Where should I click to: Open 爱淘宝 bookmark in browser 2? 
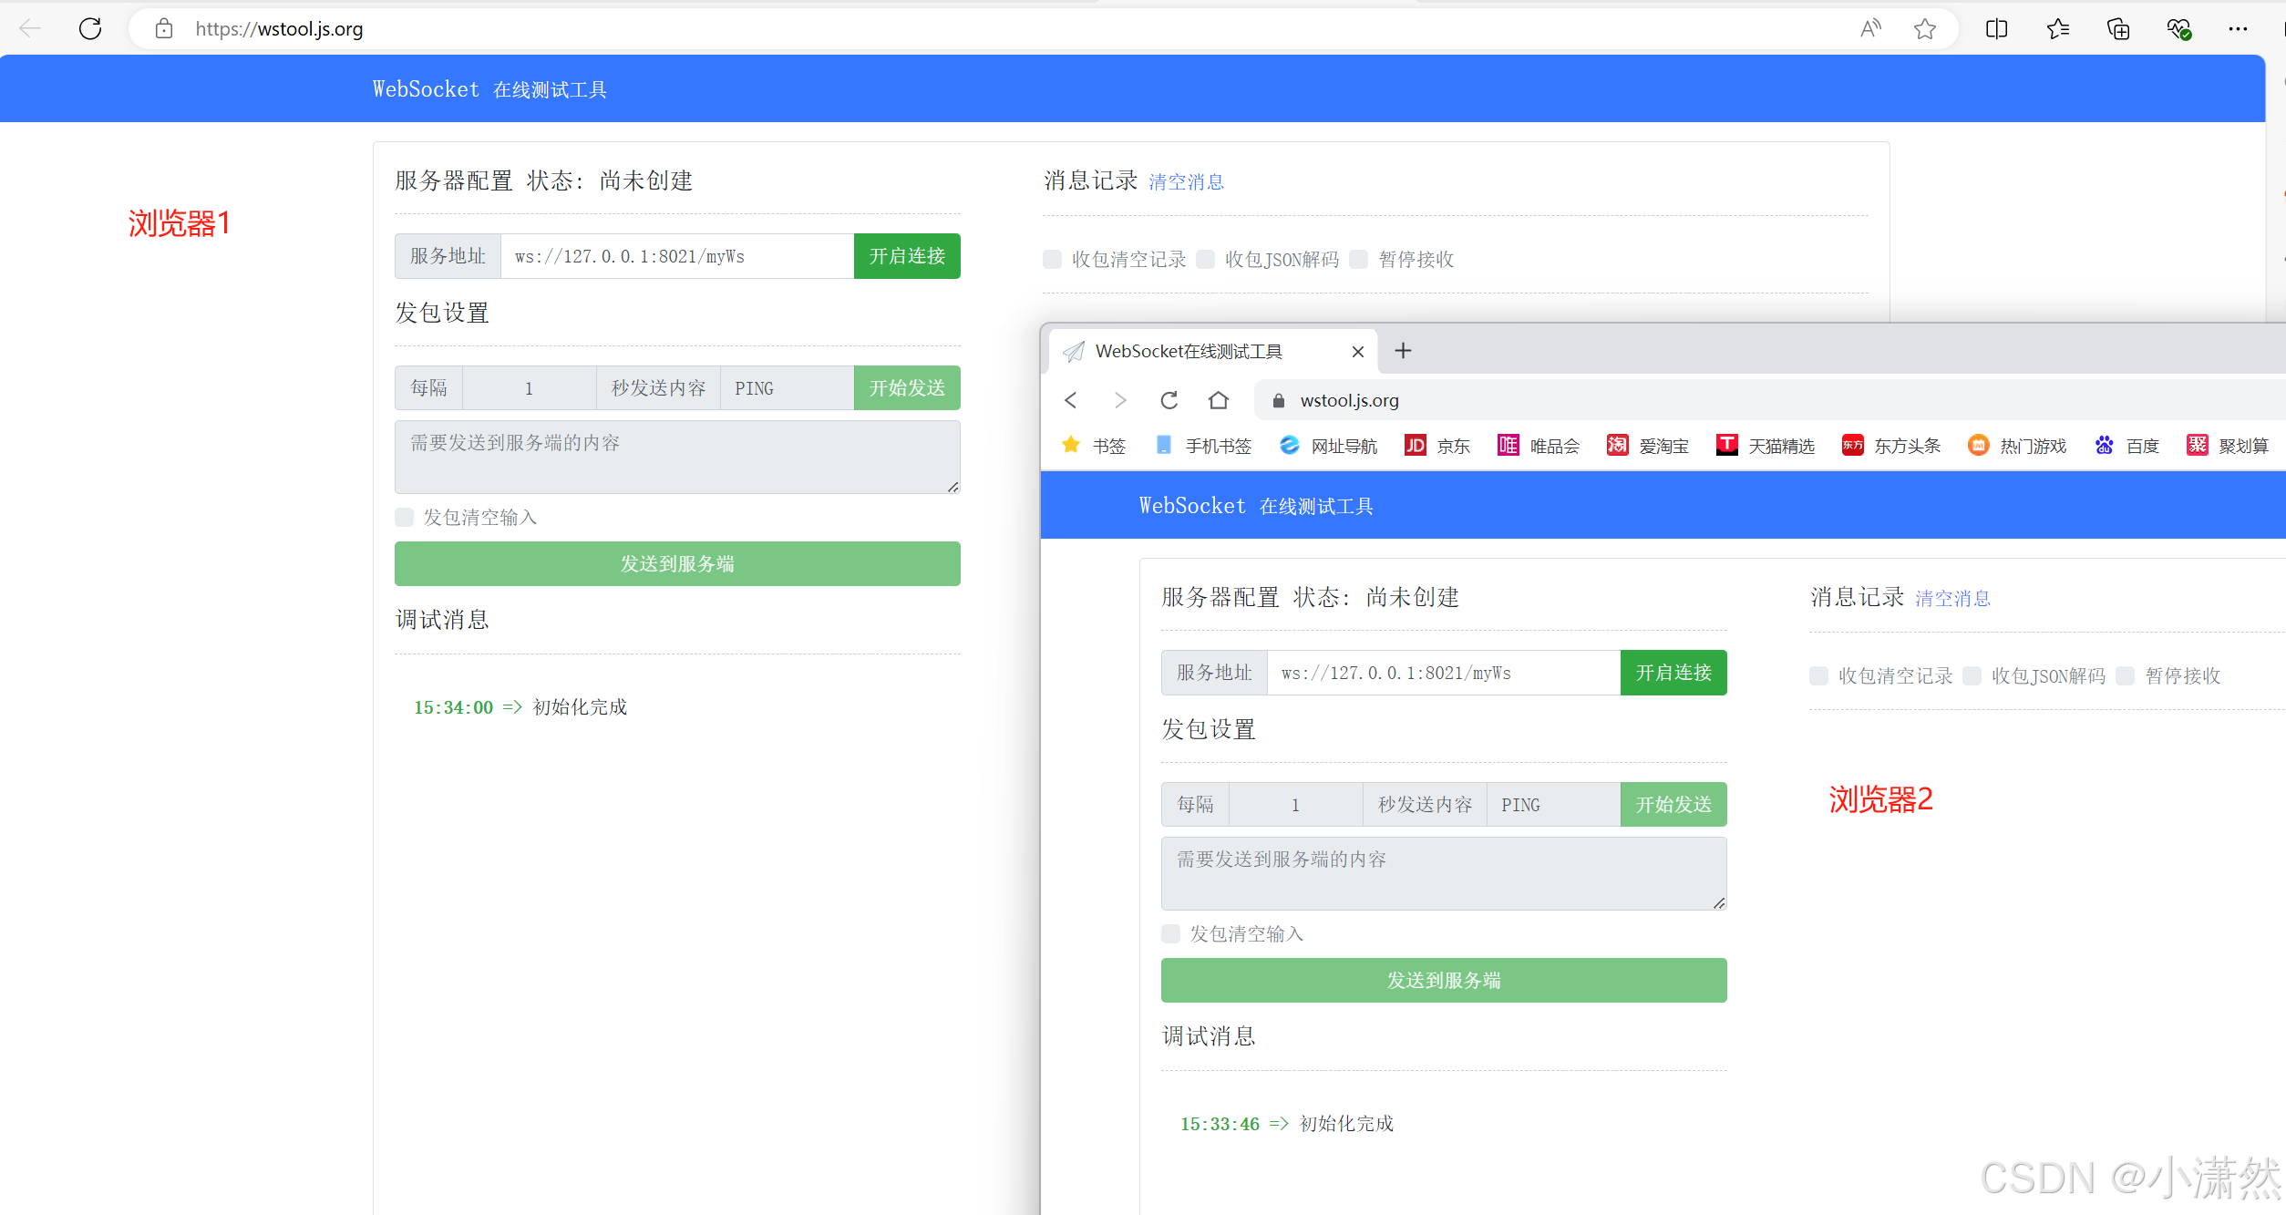pos(1648,446)
